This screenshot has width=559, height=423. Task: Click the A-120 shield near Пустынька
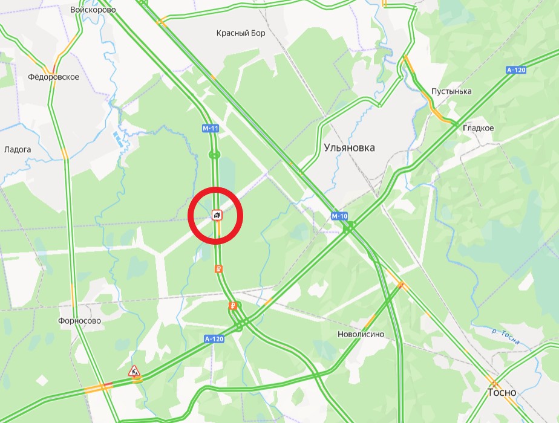pyautogui.click(x=516, y=69)
